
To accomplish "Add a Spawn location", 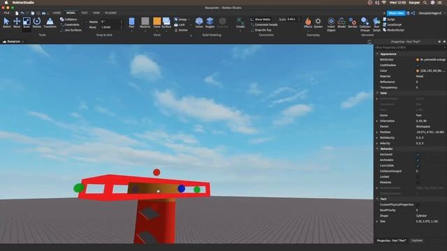I will coord(318,23).
